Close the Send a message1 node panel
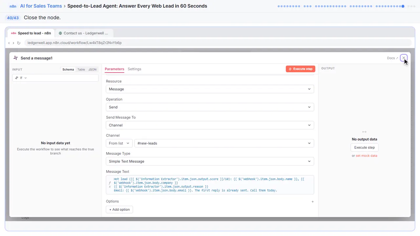The height and width of the screenshot is (236, 420). click(404, 58)
